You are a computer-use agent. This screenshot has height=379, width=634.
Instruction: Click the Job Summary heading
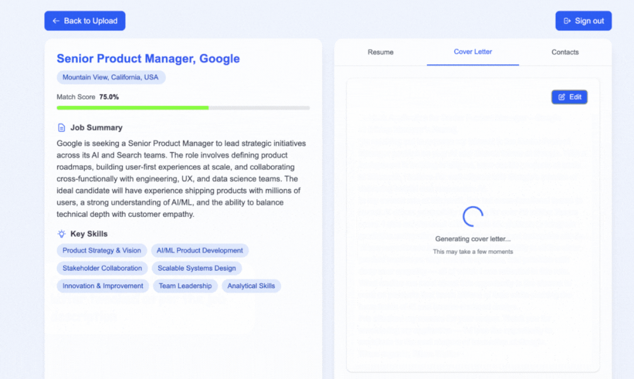point(96,128)
